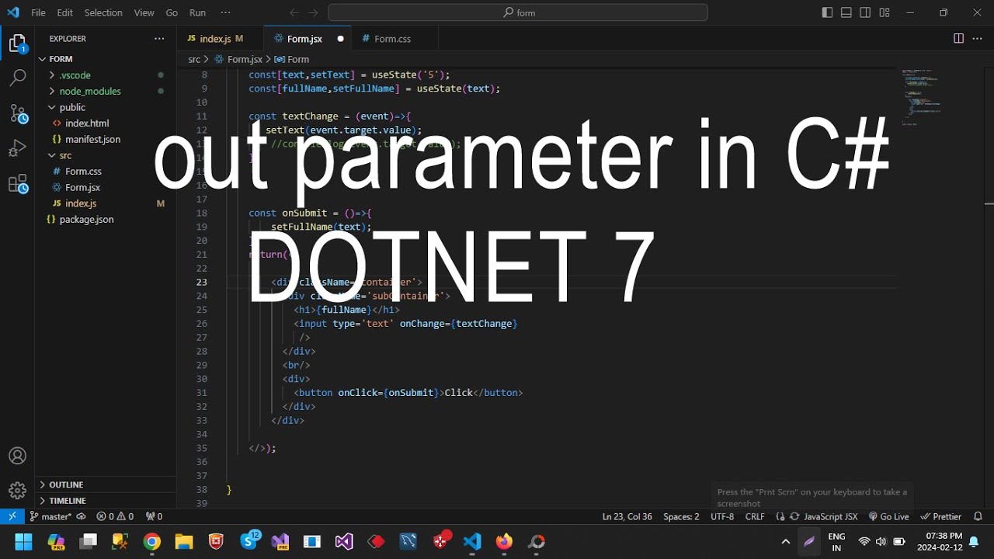Click Prettier formatter status

click(x=940, y=516)
